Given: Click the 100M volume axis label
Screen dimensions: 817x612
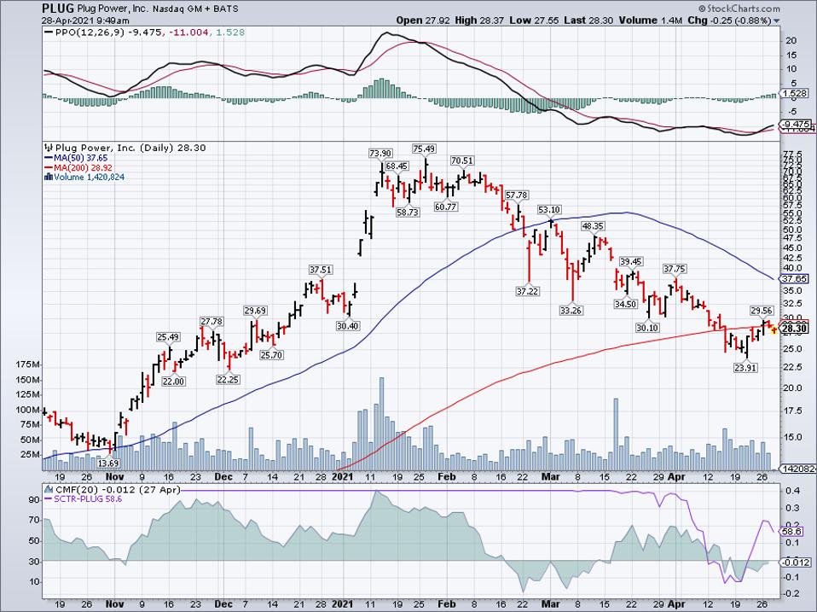Looking at the screenshot, I should coord(29,410).
